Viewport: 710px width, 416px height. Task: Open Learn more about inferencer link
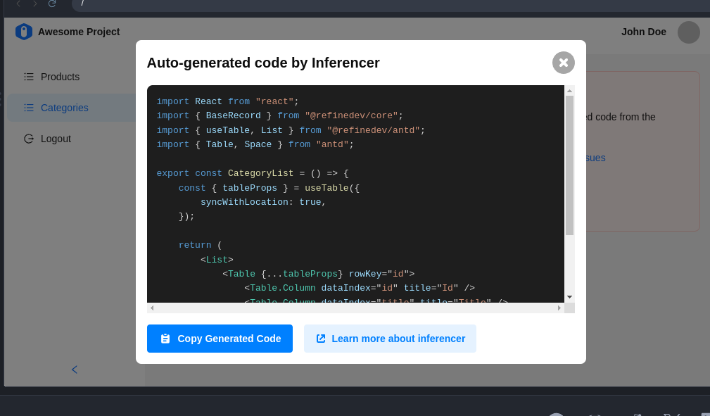click(390, 339)
